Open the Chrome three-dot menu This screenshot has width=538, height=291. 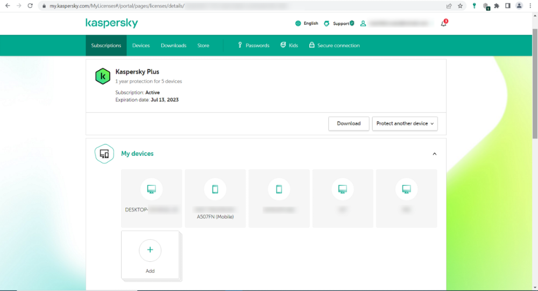[530, 6]
